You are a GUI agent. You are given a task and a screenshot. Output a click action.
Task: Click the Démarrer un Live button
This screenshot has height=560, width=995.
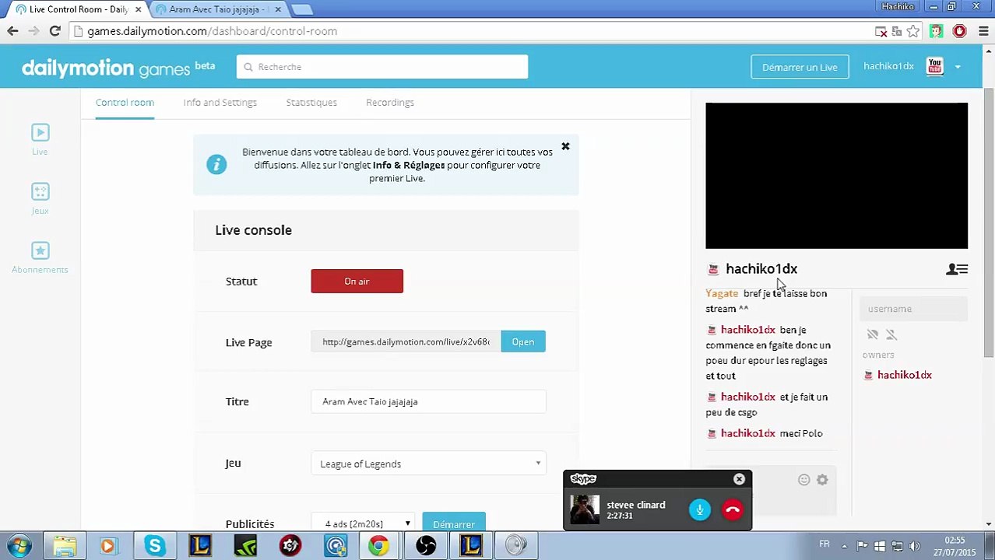[x=800, y=67]
